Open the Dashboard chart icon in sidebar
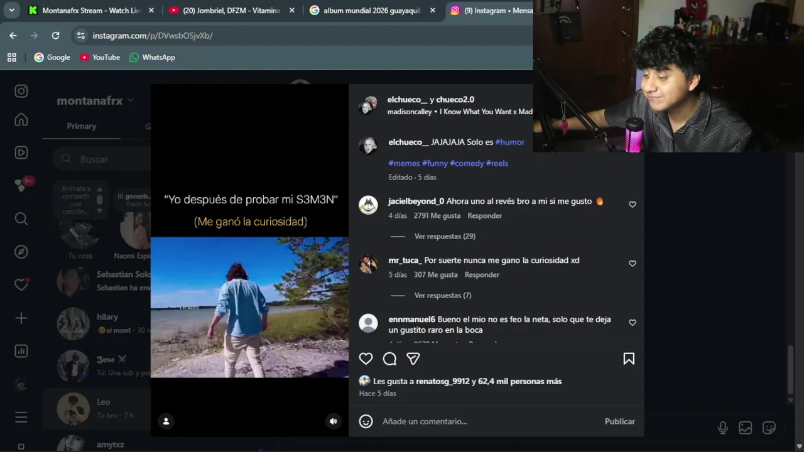 [21, 351]
